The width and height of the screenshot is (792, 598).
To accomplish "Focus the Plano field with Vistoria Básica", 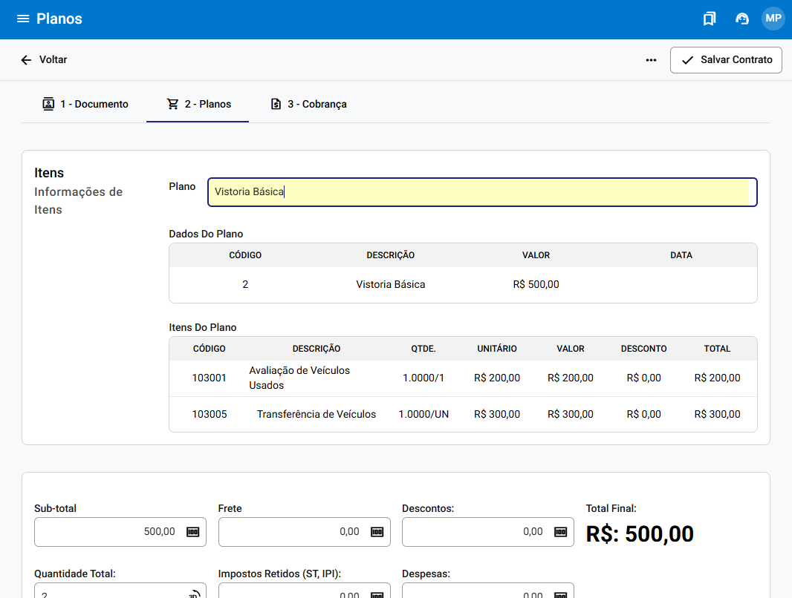I will [481, 192].
